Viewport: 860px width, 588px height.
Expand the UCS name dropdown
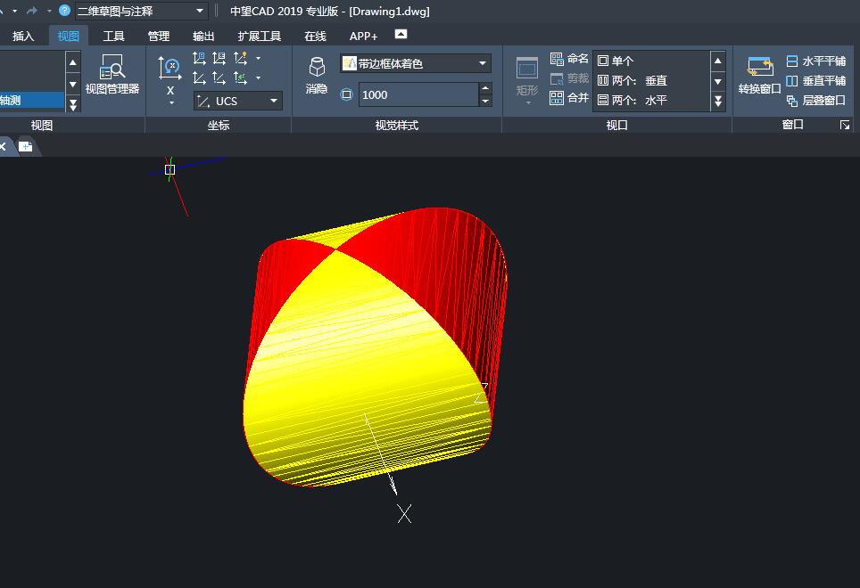pos(273,102)
